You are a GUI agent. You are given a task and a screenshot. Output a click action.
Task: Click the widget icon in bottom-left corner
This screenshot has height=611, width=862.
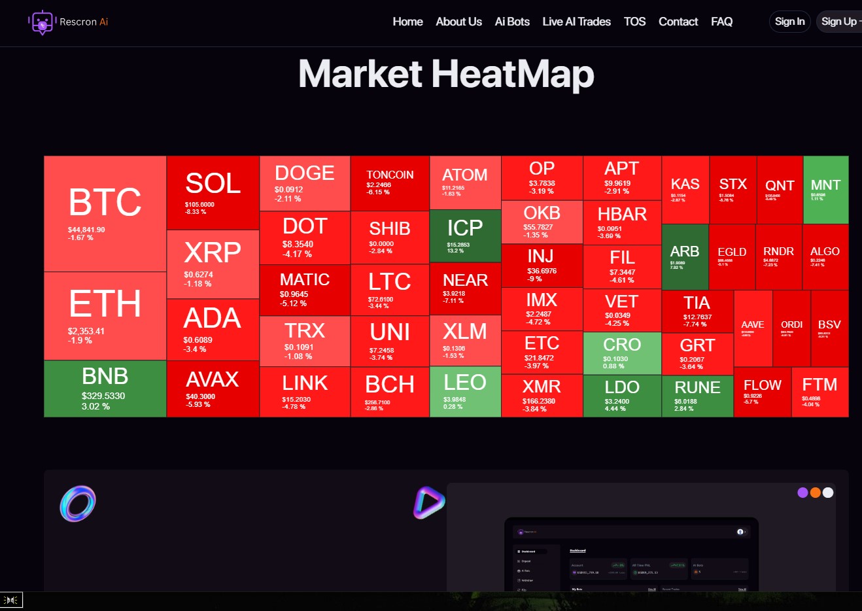[11, 600]
